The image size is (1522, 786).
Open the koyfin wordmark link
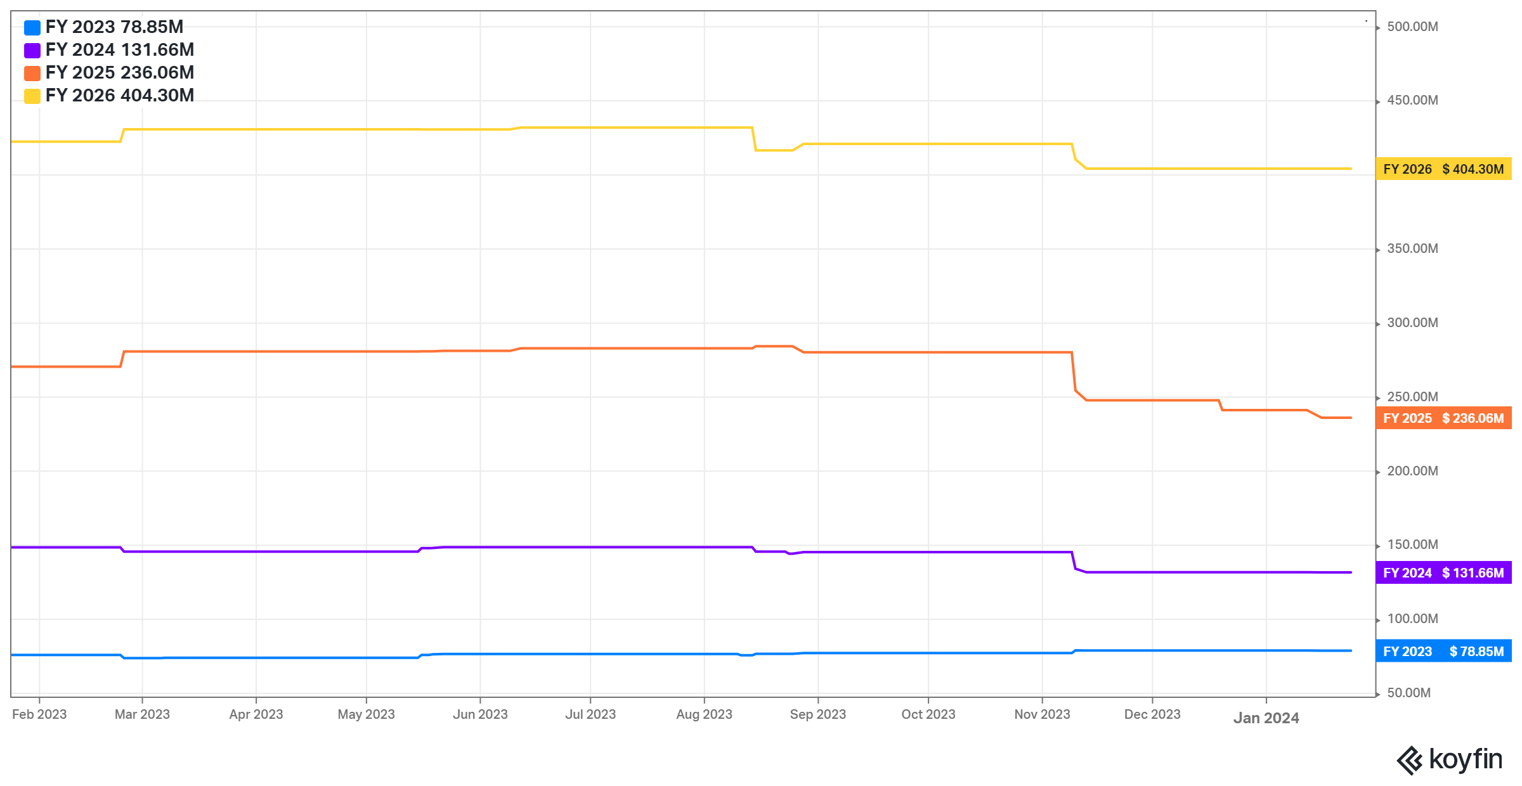pyautogui.click(x=1466, y=759)
